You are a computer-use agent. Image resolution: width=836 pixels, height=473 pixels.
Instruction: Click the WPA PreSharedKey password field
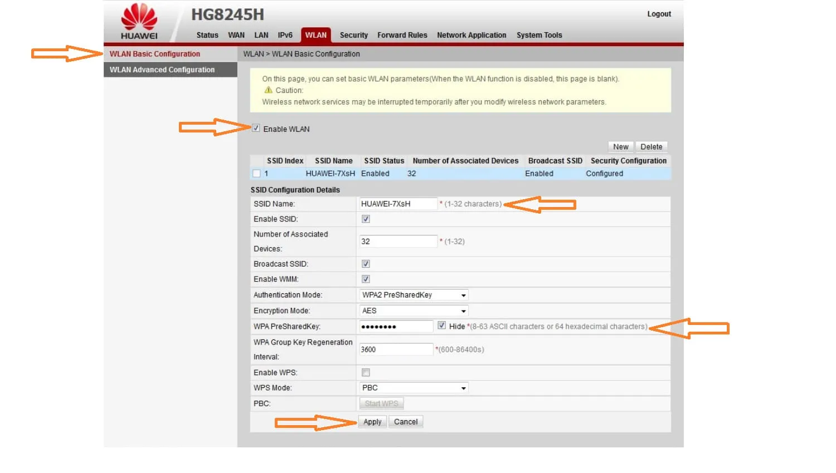pos(396,326)
